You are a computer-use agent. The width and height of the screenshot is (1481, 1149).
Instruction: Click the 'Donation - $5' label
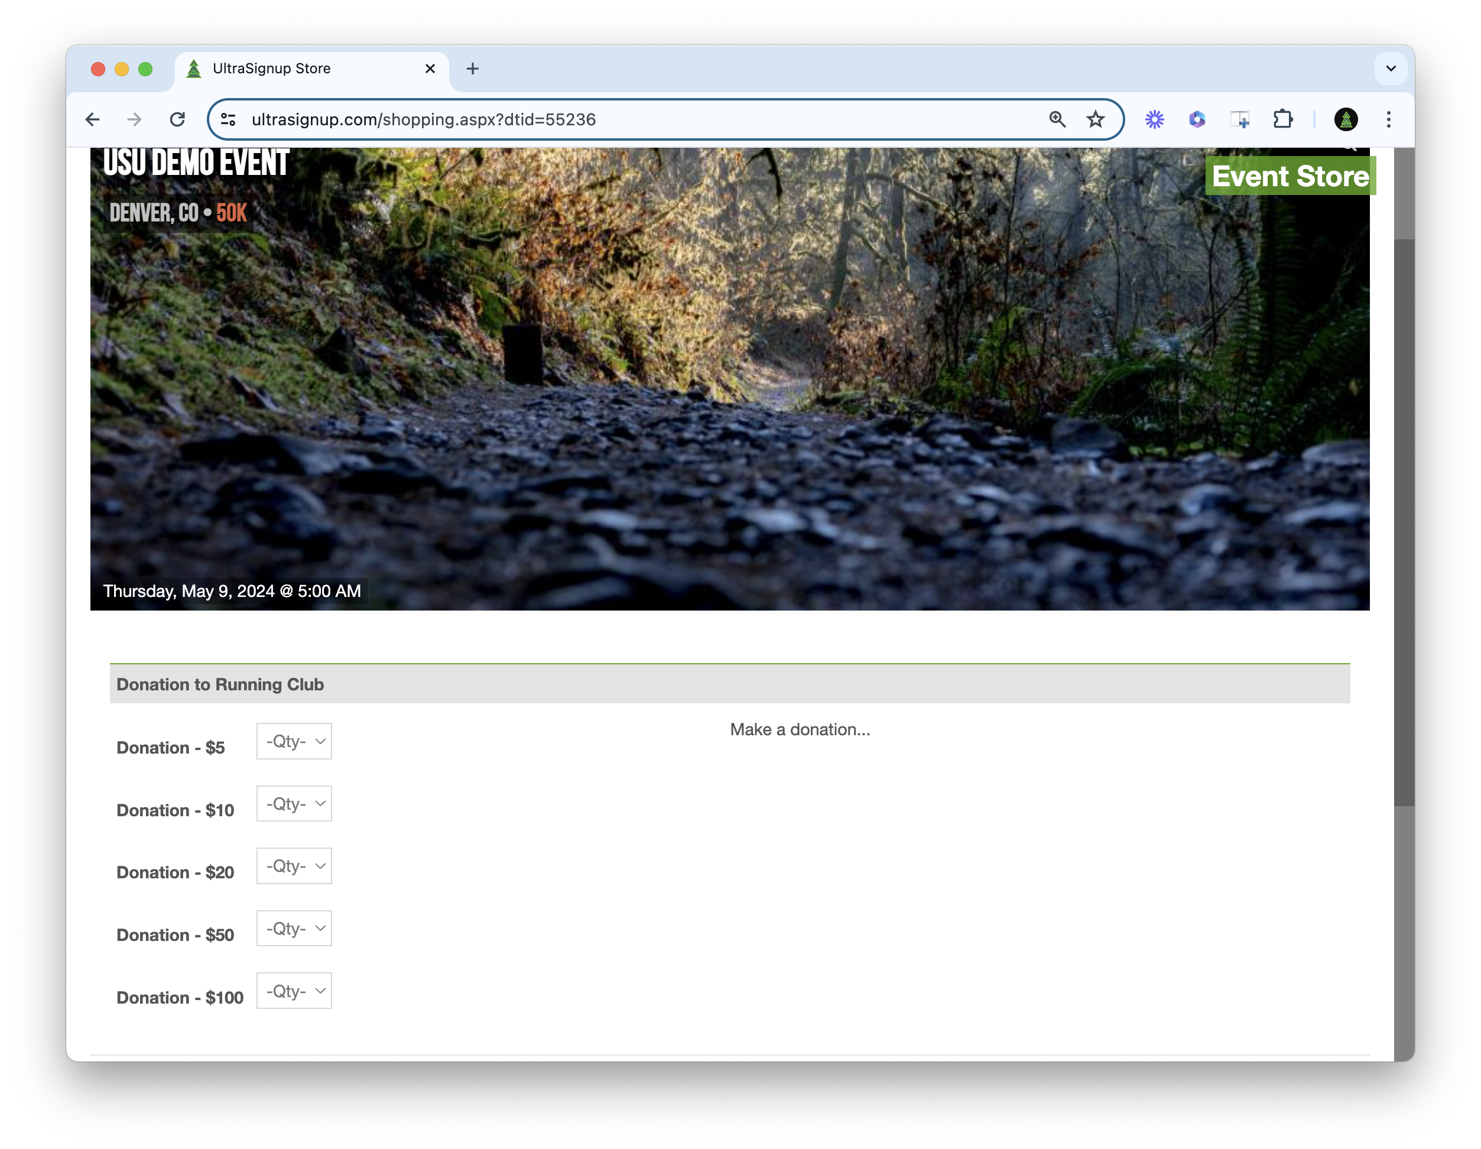[x=170, y=748]
